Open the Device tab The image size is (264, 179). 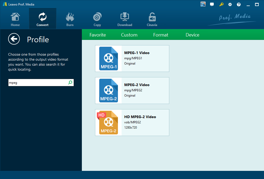tap(192, 35)
